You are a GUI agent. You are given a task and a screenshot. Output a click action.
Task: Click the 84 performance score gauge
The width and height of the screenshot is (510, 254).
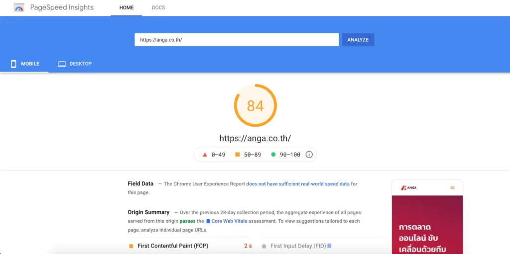[x=255, y=105]
